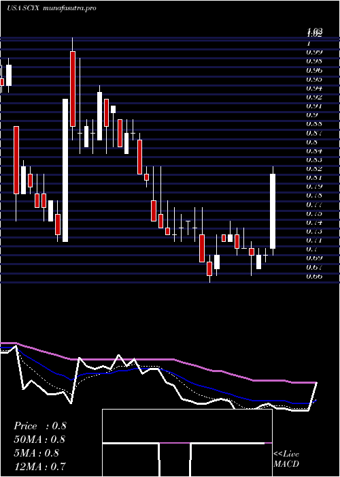Viewport: 340px width, 477px height.
Task: Click the 0.71 price axis label
Action: coord(314,240)
